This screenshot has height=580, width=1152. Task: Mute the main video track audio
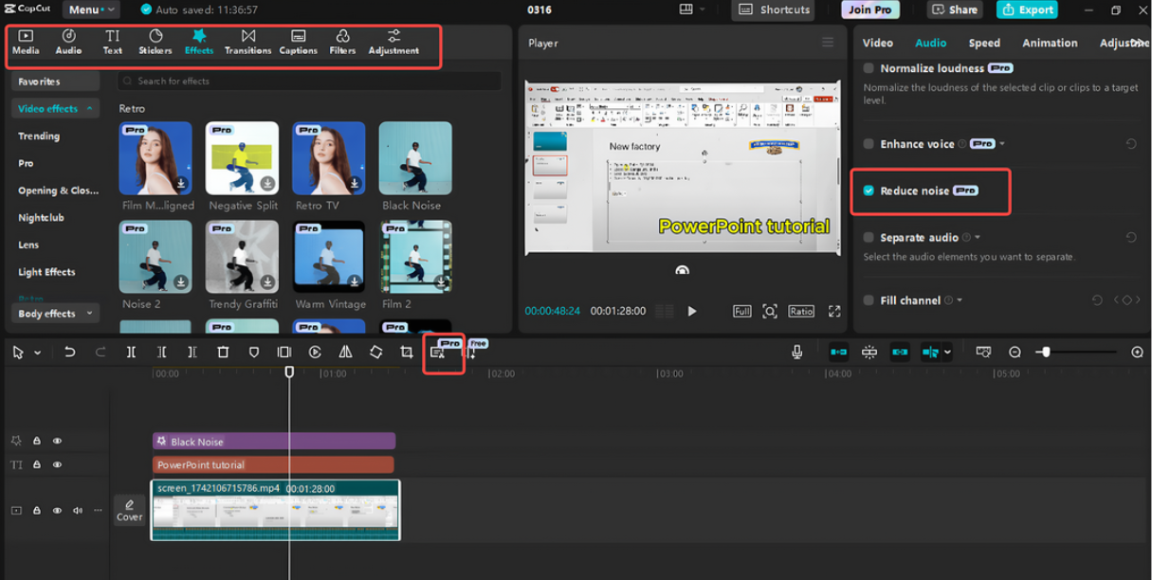tap(78, 510)
